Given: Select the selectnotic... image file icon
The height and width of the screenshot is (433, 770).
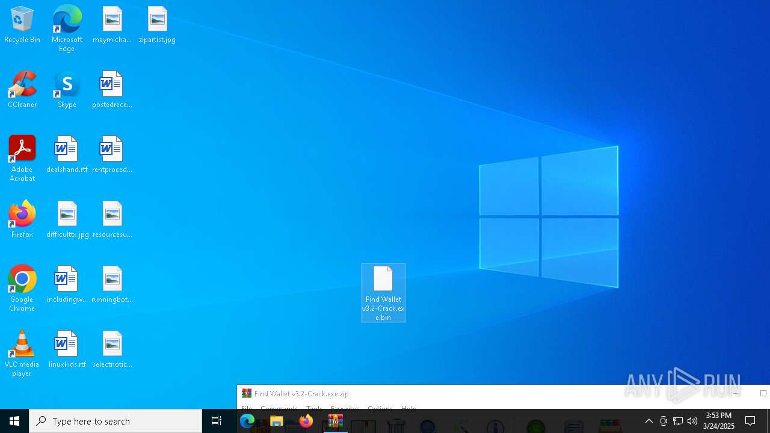Looking at the screenshot, I should pos(112,350).
